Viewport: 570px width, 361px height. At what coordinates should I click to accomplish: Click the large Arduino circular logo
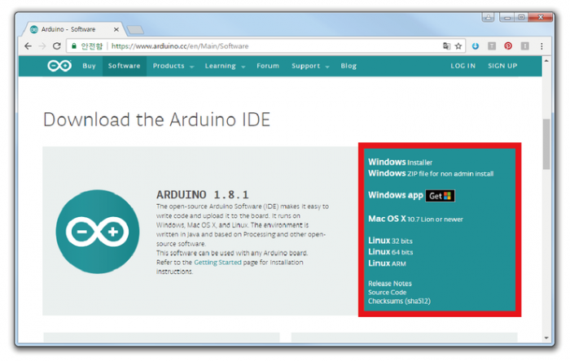98,232
